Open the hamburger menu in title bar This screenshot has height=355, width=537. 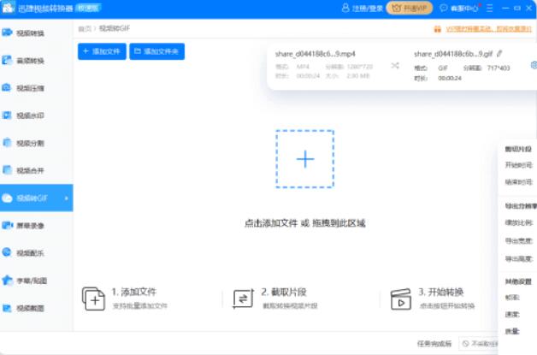pos(490,8)
